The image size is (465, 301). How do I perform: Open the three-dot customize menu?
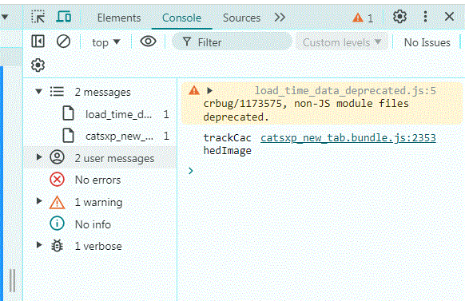point(425,17)
